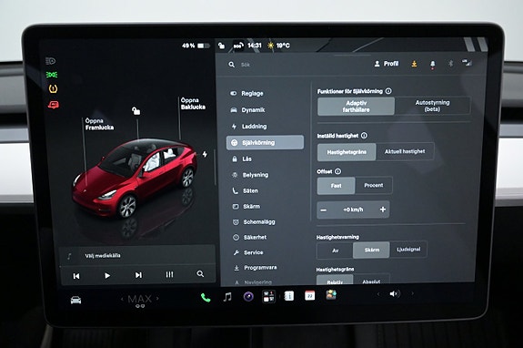
Task: Open the Calendar app in dock
Action: pos(309,295)
